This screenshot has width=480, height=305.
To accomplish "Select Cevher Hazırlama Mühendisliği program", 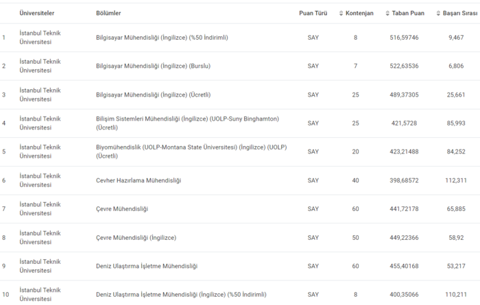I will click(x=139, y=180).
